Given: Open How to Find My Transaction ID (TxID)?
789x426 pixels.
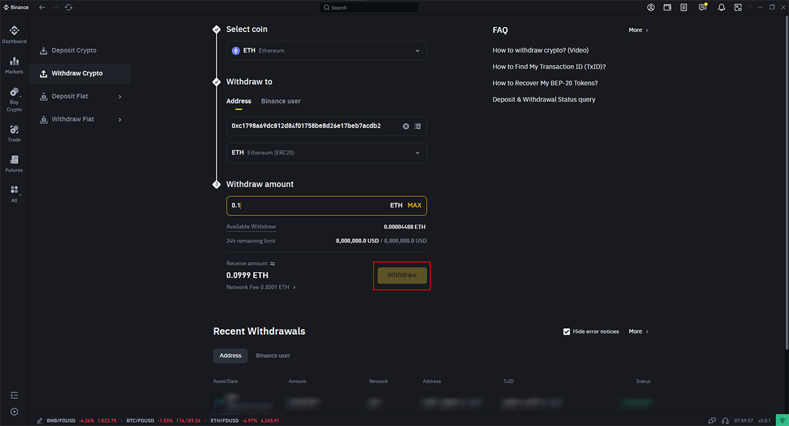Looking at the screenshot, I should point(549,67).
